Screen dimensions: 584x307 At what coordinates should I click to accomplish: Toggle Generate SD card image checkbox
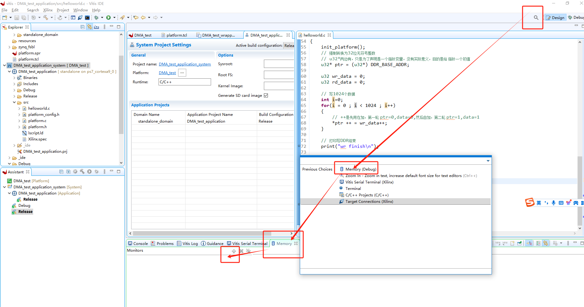click(x=266, y=95)
